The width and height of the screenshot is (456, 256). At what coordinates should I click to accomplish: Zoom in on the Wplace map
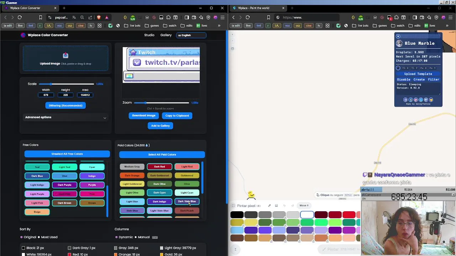point(232,34)
